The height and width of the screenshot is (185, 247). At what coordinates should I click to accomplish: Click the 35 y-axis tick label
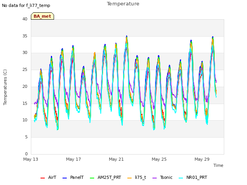pos(25,36)
